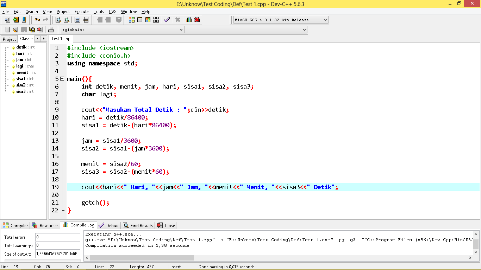The width and height of the screenshot is (481, 270).
Task: Click the Open File icon
Action: [15, 30]
